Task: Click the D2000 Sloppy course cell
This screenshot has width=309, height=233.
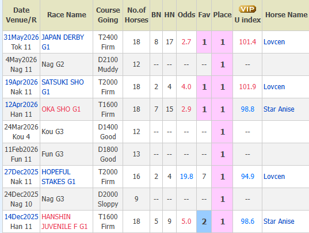Action: (x=108, y=199)
